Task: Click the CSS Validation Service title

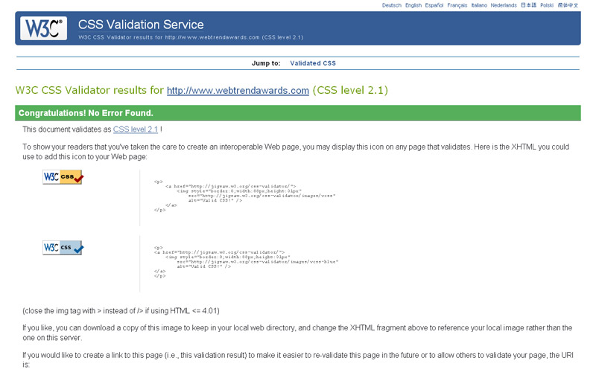Action: click(141, 25)
